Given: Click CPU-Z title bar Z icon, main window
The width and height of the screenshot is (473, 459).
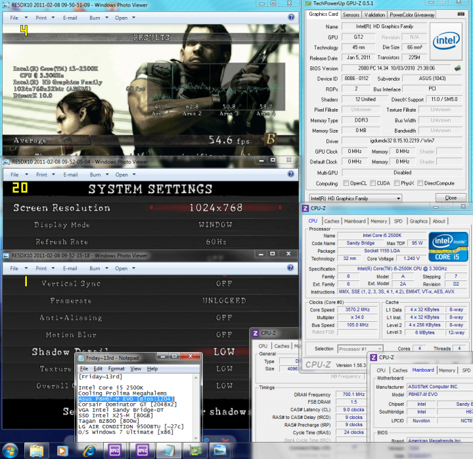Looking at the screenshot, I should [305, 208].
